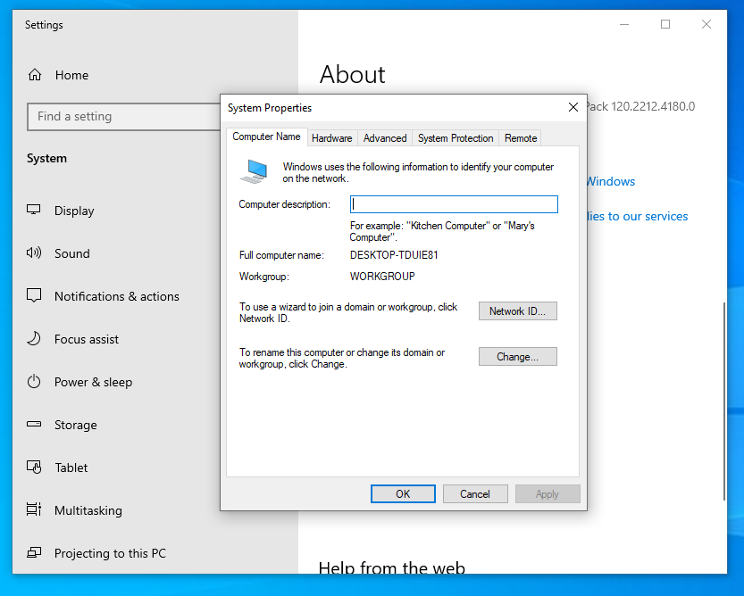Switch to the Hardware tab
The height and width of the screenshot is (596, 744).
pyautogui.click(x=331, y=138)
